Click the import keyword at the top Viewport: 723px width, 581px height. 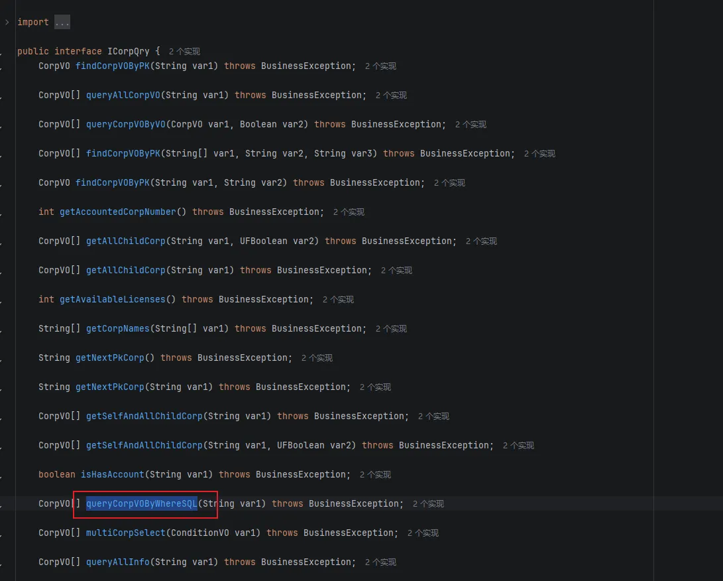(32, 23)
